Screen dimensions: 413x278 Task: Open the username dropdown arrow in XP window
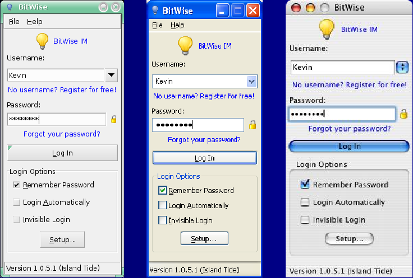[x=251, y=81]
